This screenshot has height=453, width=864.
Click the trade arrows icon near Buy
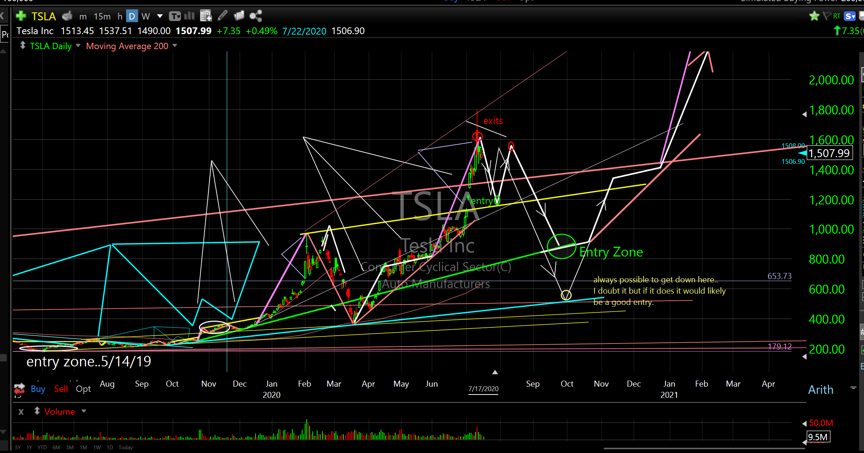point(20,388)
